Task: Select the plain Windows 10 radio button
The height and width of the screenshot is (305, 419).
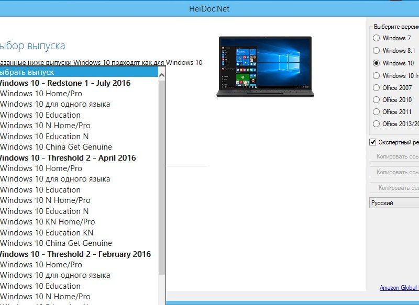Action: (376, 63)
